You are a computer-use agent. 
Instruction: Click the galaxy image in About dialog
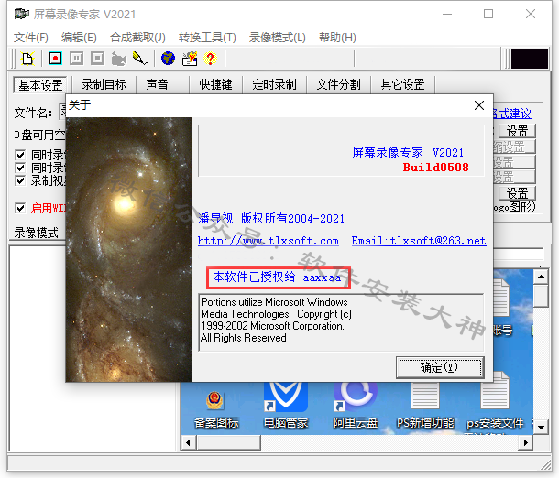[x=128, y=249]
